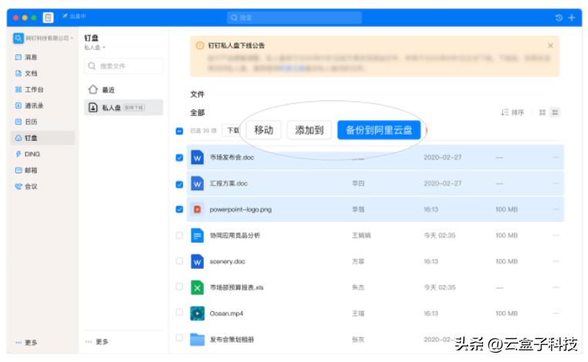Click the link inside the announcement banner
This screenshot has width=588, height=362.
tap(292, 69)
